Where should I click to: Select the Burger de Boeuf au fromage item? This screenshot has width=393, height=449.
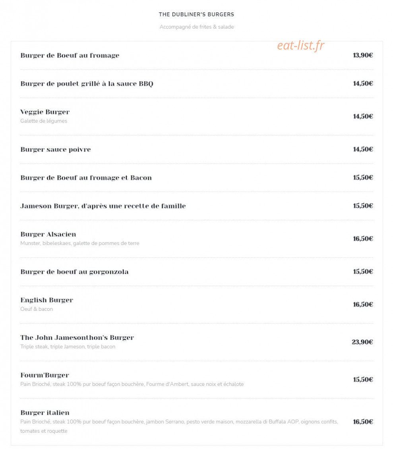click(x=70, y=55)
